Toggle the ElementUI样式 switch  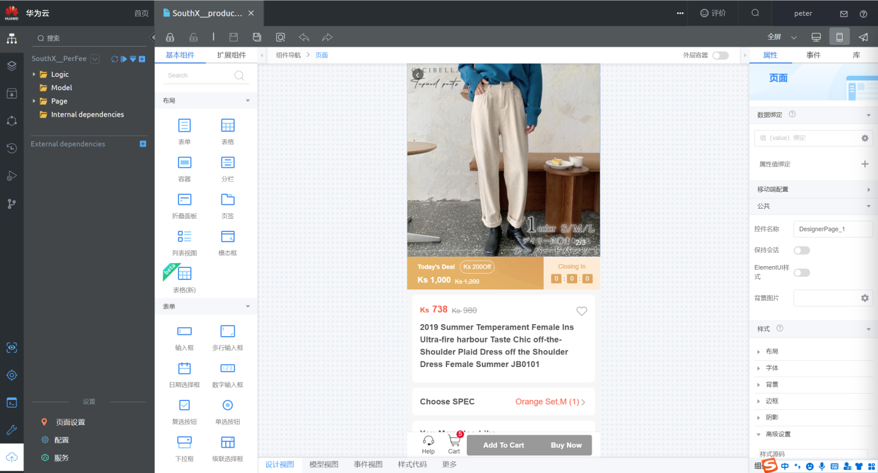tap(802, 272)
